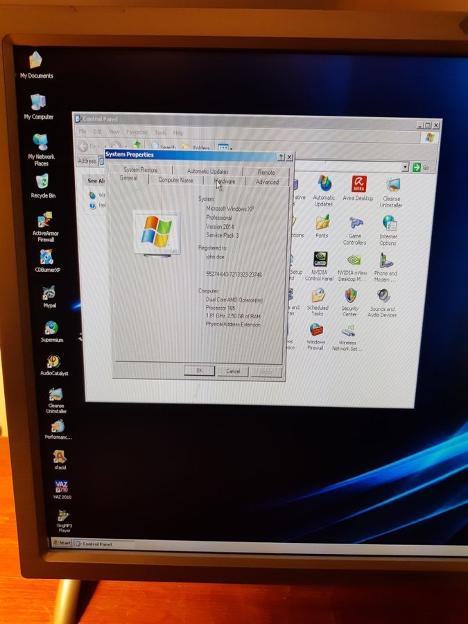The width and height of the screenshot is (468, 624).
Task: Open NVIDIA Control Panel icon
Action: 320,260
